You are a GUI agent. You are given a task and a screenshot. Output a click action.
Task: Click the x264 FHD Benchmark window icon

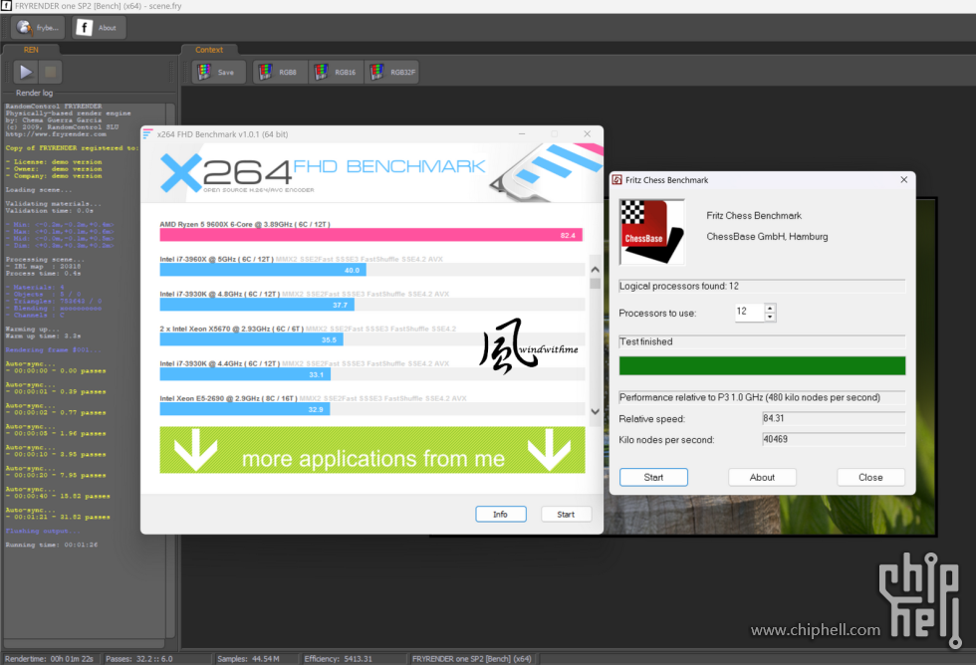point(147,133)
